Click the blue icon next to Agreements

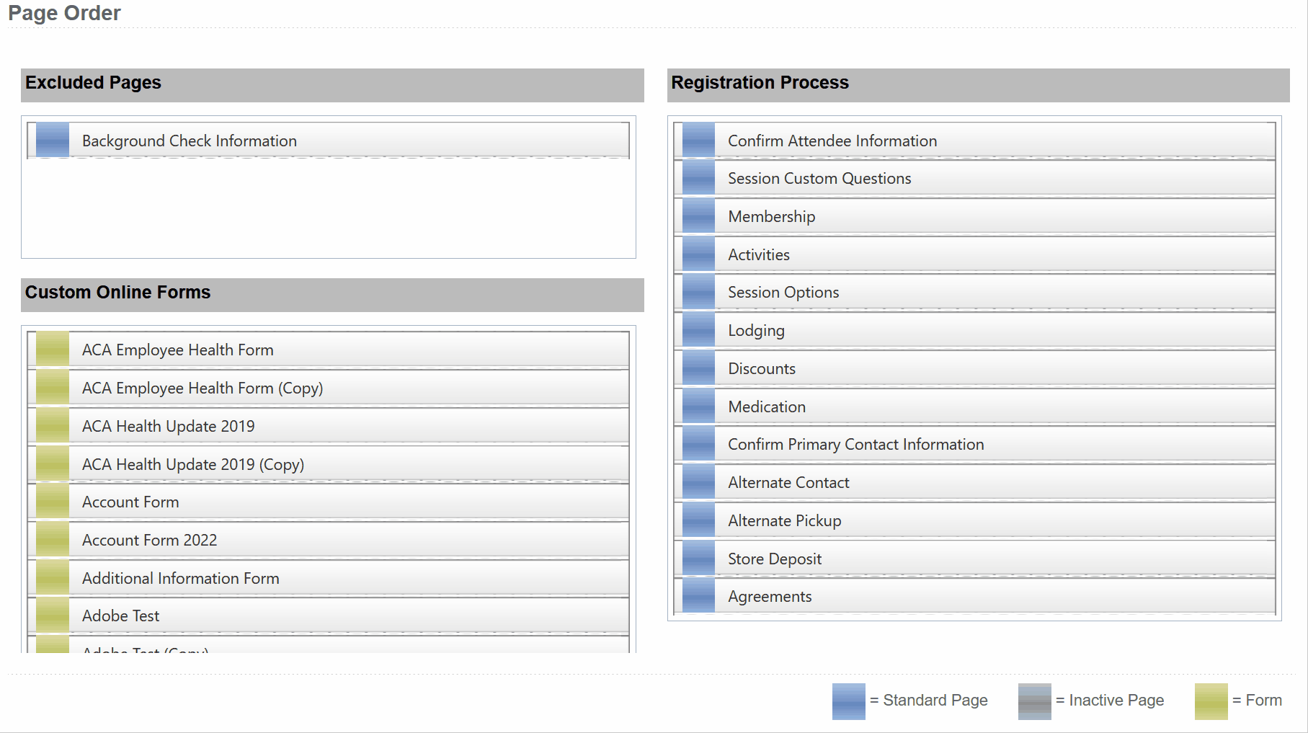tap(698, 597)
